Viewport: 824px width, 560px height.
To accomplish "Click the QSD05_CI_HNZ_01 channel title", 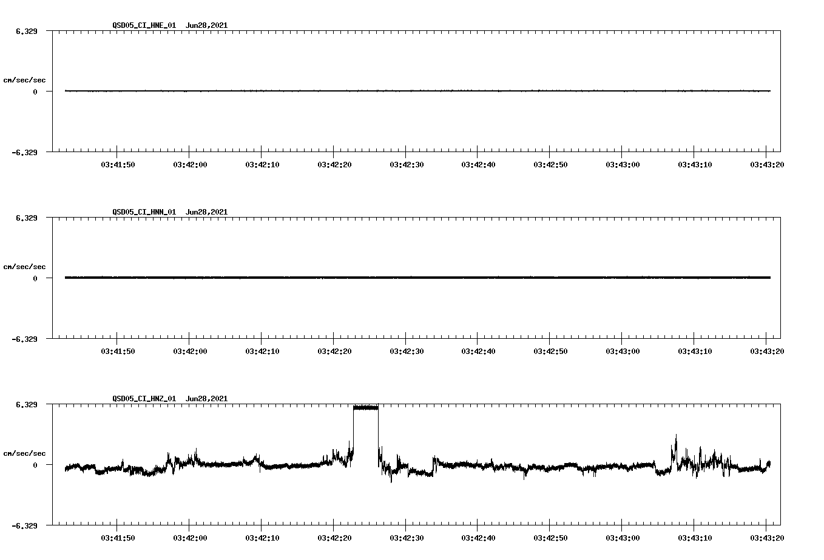I will pyautogui.click(x=144, y=399).
